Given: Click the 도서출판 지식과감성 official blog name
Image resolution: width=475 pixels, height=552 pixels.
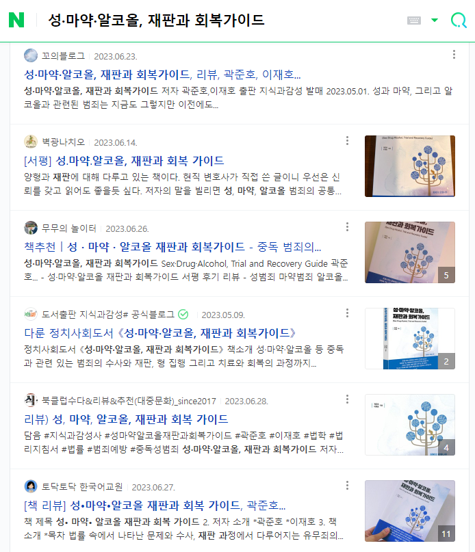Looking at the screenshot, I should pos(108,315).
